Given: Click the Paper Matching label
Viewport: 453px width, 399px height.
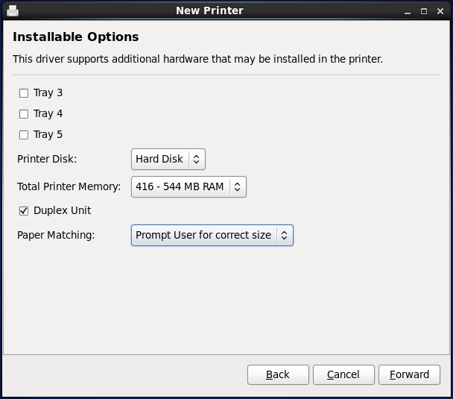Looking at the screenshot, I should [x=56, y=235].
